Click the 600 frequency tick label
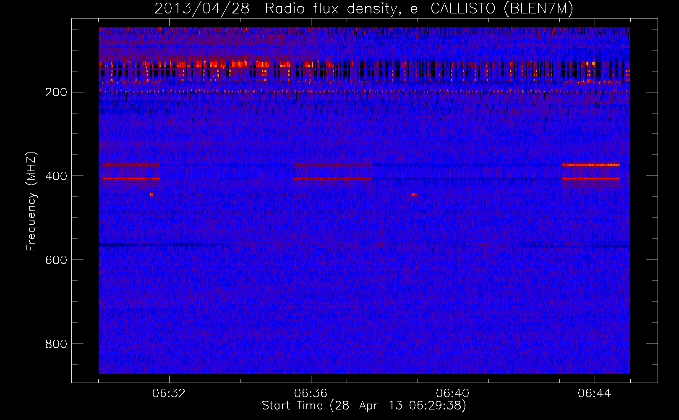 click(56, 260)
